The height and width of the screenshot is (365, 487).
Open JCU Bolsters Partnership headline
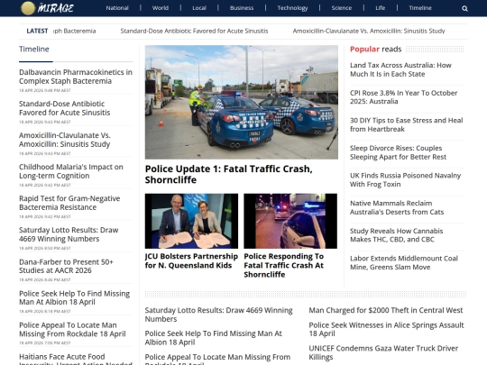click(191, 260)
